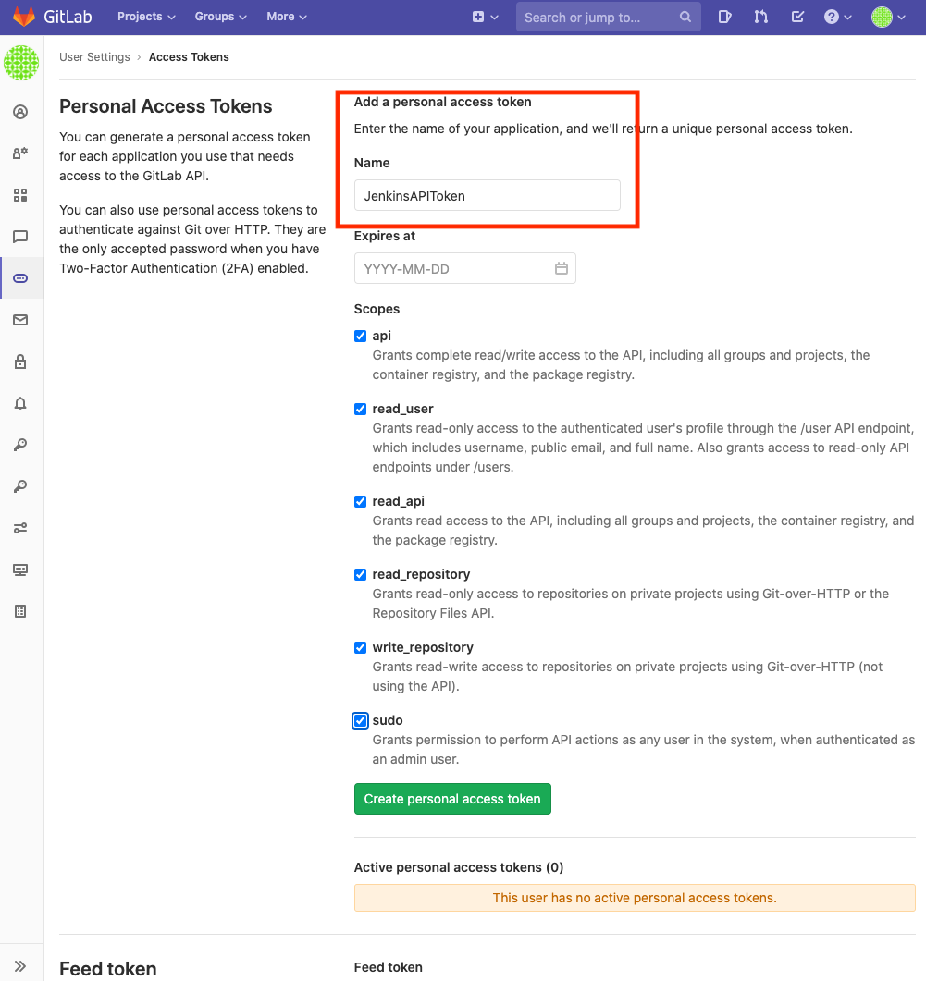
Task: Open Notifications bell icon in sidebar
Action: point(20,403)
